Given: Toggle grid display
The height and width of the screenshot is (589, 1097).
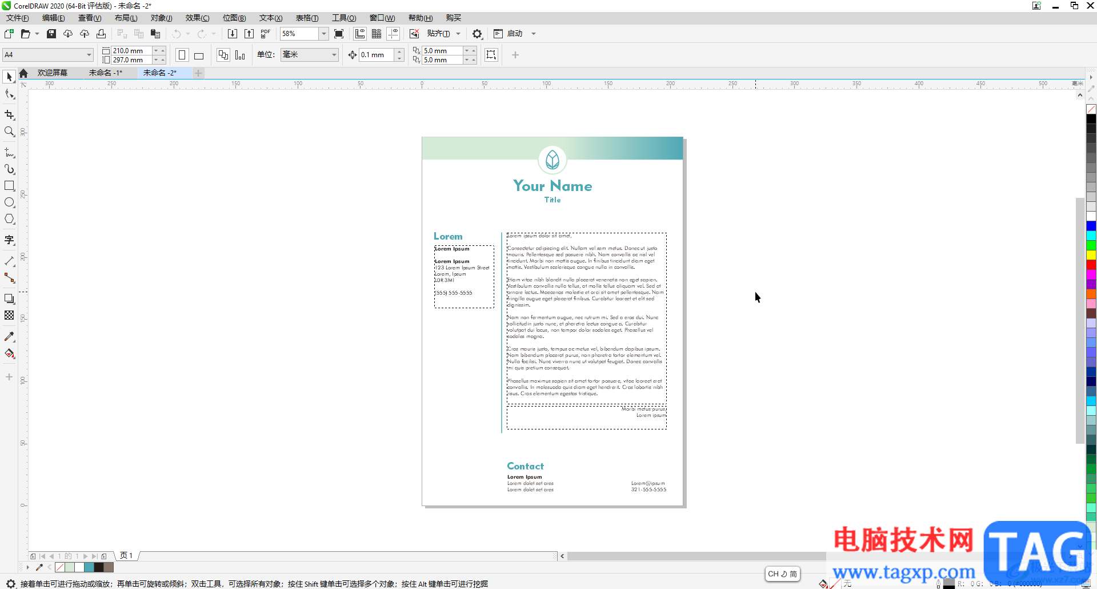Looking at the screenshot, I should (x=377, y=34).
